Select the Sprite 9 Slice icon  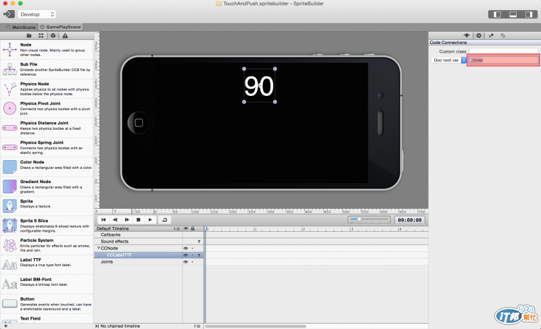(9, 226)
